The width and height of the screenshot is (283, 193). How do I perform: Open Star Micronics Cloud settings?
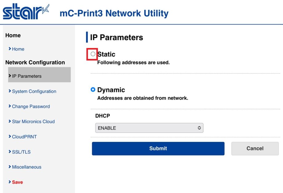(x=33, y=121)
